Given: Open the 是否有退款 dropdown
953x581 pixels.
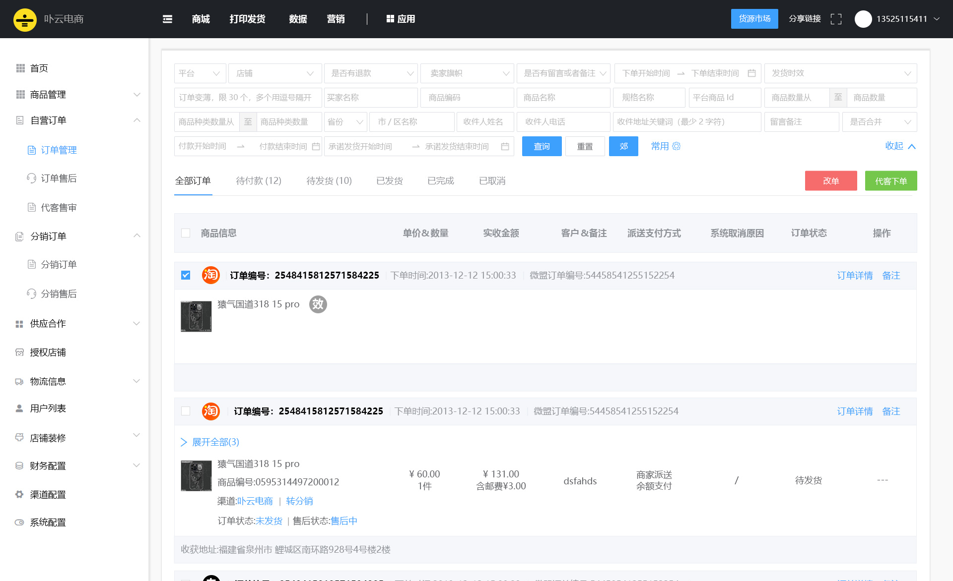Looking at the screenshot, I should click(371, 73).
